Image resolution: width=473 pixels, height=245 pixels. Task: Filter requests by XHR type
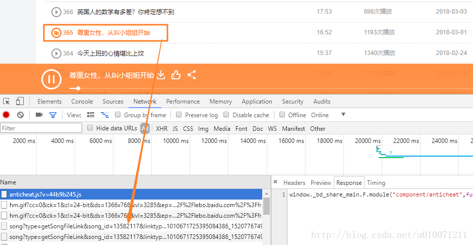pyautogui.click(x=162, y=129)
